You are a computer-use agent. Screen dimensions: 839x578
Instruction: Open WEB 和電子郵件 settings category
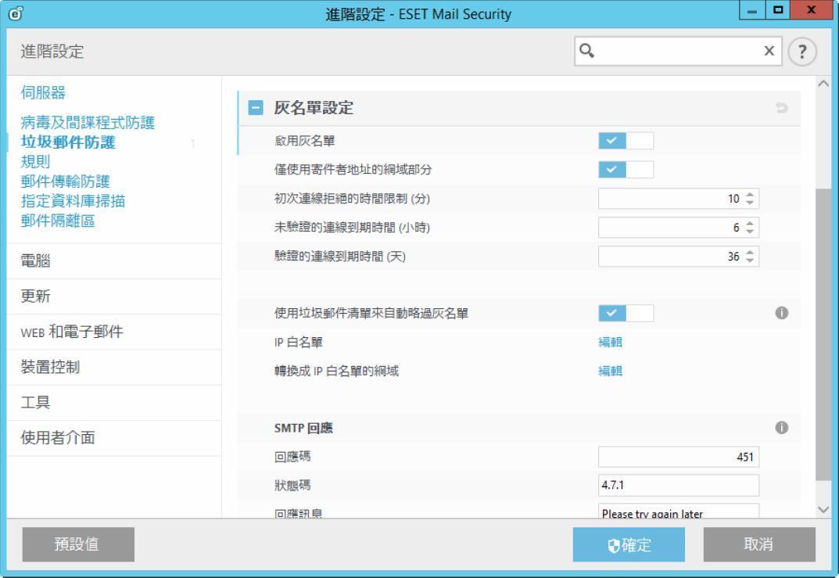pos(114,332)
